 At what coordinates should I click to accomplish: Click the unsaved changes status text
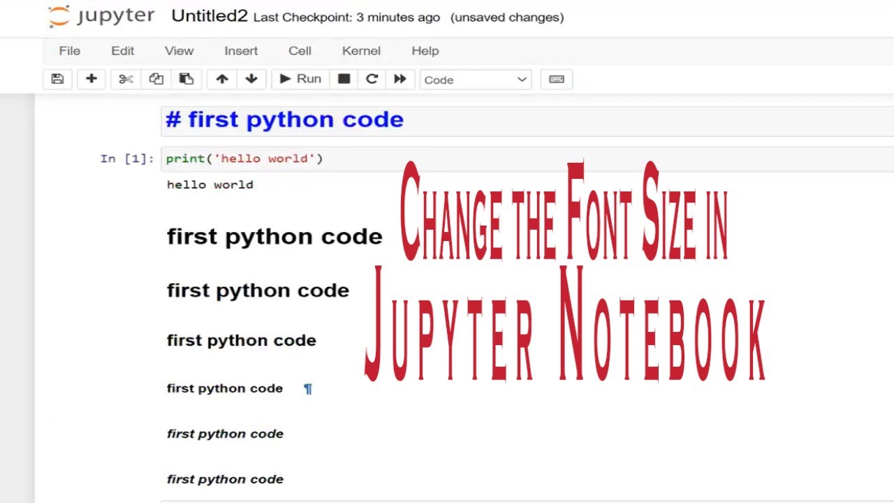coord(507,17)
